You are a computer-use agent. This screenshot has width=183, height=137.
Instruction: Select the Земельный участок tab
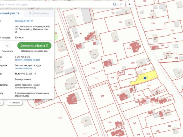pos(10,13)
